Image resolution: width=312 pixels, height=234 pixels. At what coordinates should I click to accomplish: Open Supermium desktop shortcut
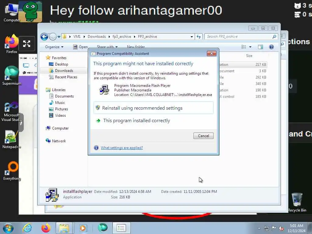pyautogui.click(x=12, y=76)
